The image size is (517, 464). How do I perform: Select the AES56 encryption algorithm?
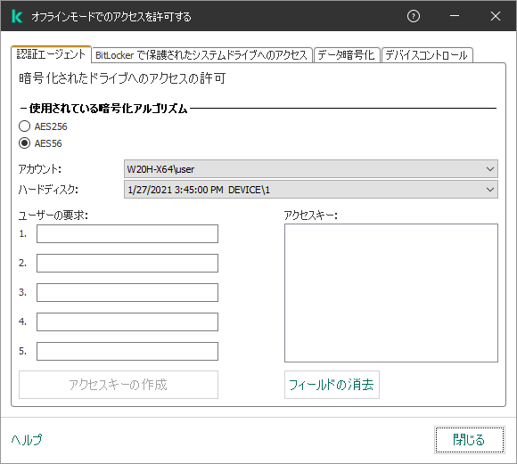click(x=40, y=143)
